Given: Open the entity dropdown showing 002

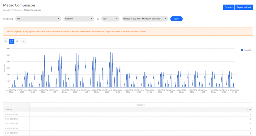Looking at the screenshot, I should pyautogui.click(x=38, y=19).
